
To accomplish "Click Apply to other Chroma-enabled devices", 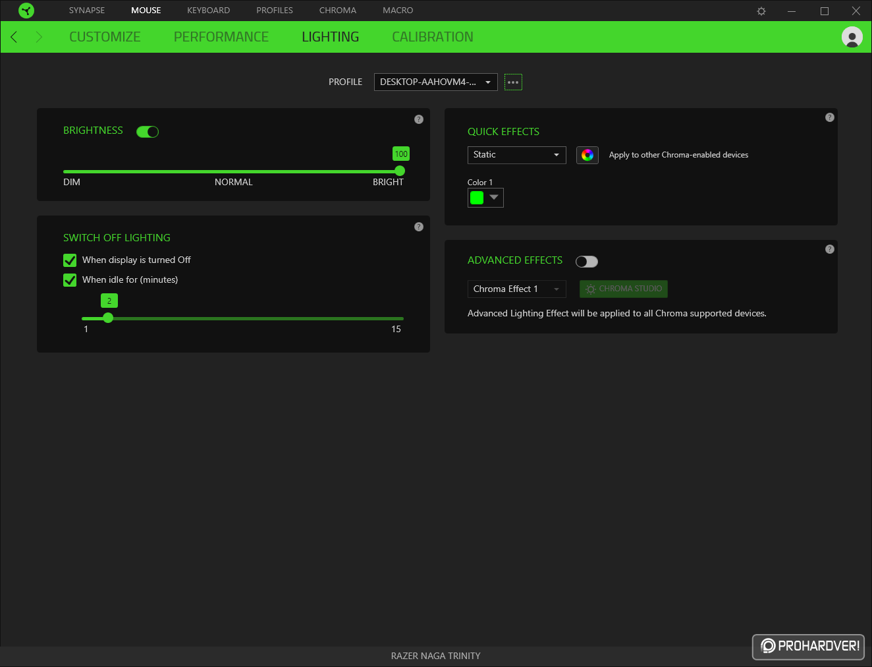I will (x=678, y=155).
